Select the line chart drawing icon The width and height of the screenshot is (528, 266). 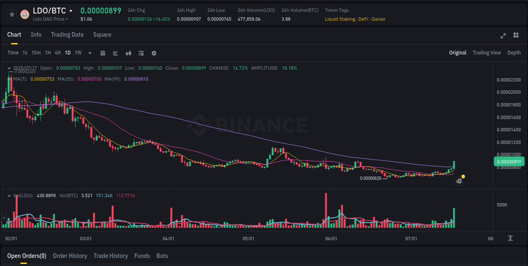point(115,53)
